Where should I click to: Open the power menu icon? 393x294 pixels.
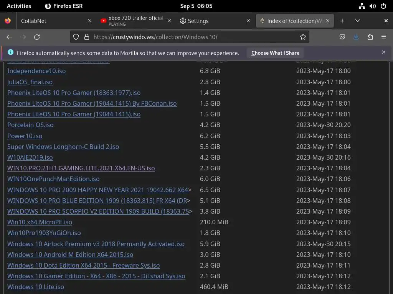tap(383, 6)
